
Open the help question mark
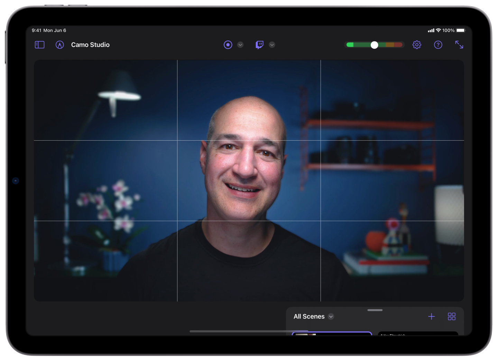(x=438, y=45)
